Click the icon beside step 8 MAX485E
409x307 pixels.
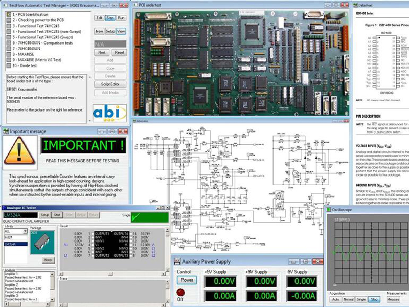[9, 54]
